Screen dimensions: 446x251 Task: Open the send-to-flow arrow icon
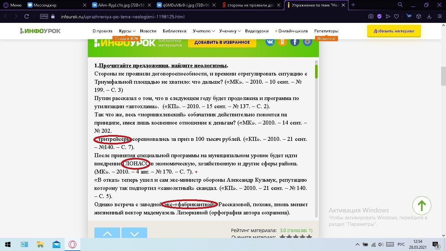click(x=388, y=16)
